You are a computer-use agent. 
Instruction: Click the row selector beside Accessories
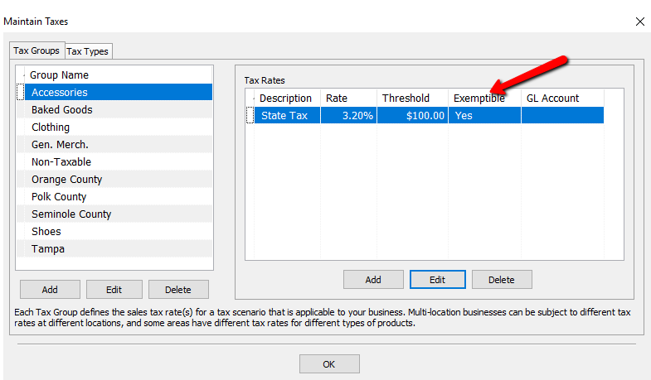click(x=21, y=92)
